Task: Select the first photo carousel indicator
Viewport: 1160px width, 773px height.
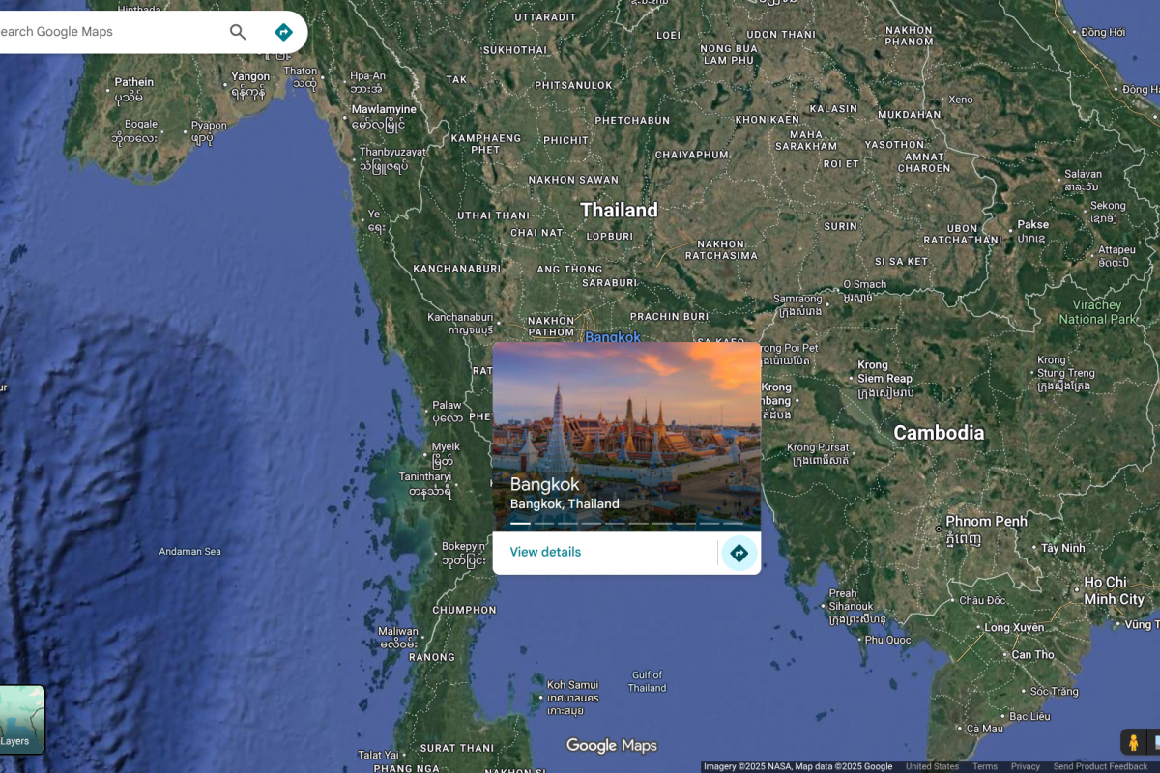Action: coord(520,523)
